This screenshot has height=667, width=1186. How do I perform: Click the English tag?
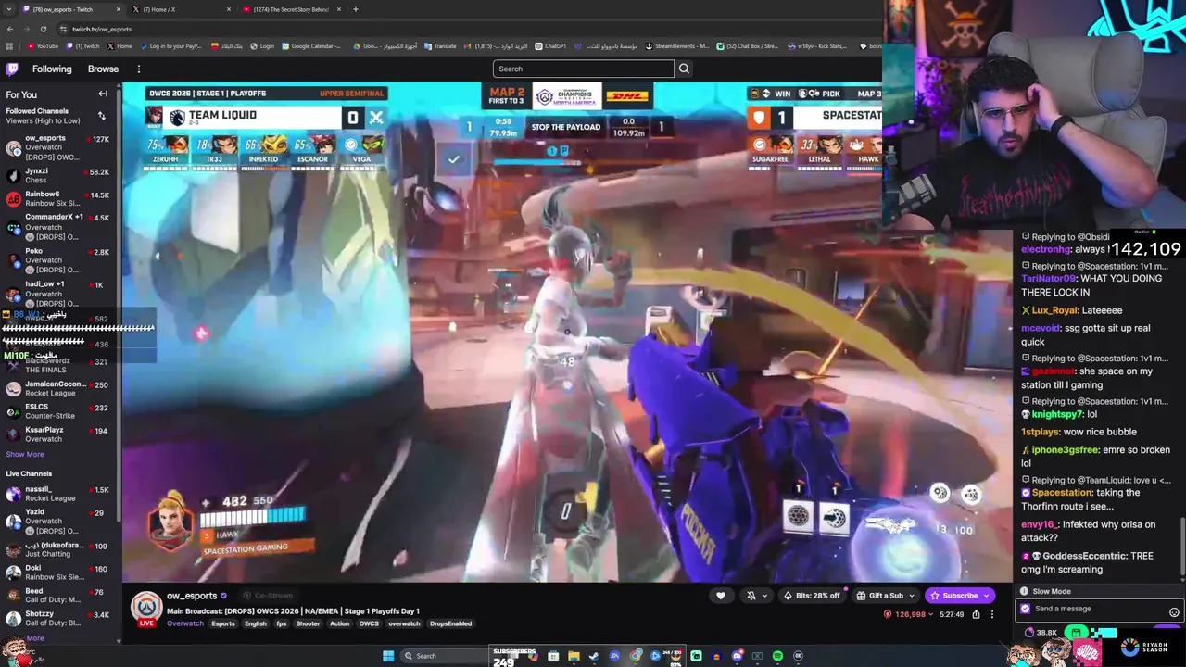click(x=255, y=623)
